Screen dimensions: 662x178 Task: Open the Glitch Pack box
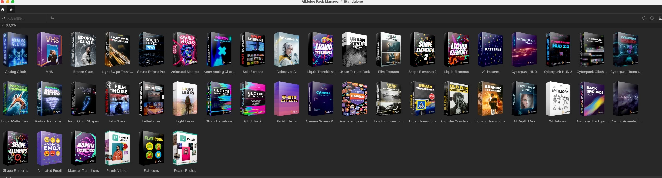[253, 99]
